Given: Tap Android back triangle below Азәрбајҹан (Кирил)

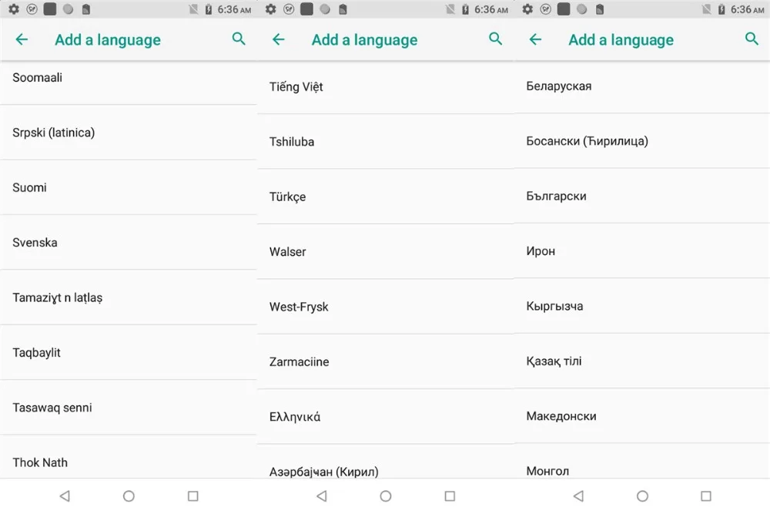Looking at the screenshot, I should click(322, 496).
